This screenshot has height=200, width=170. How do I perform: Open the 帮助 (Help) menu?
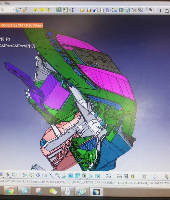(7, 4)
